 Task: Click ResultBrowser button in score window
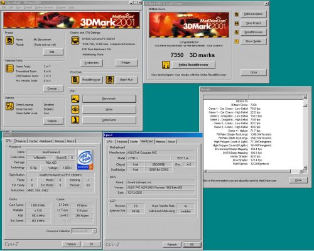254,32
